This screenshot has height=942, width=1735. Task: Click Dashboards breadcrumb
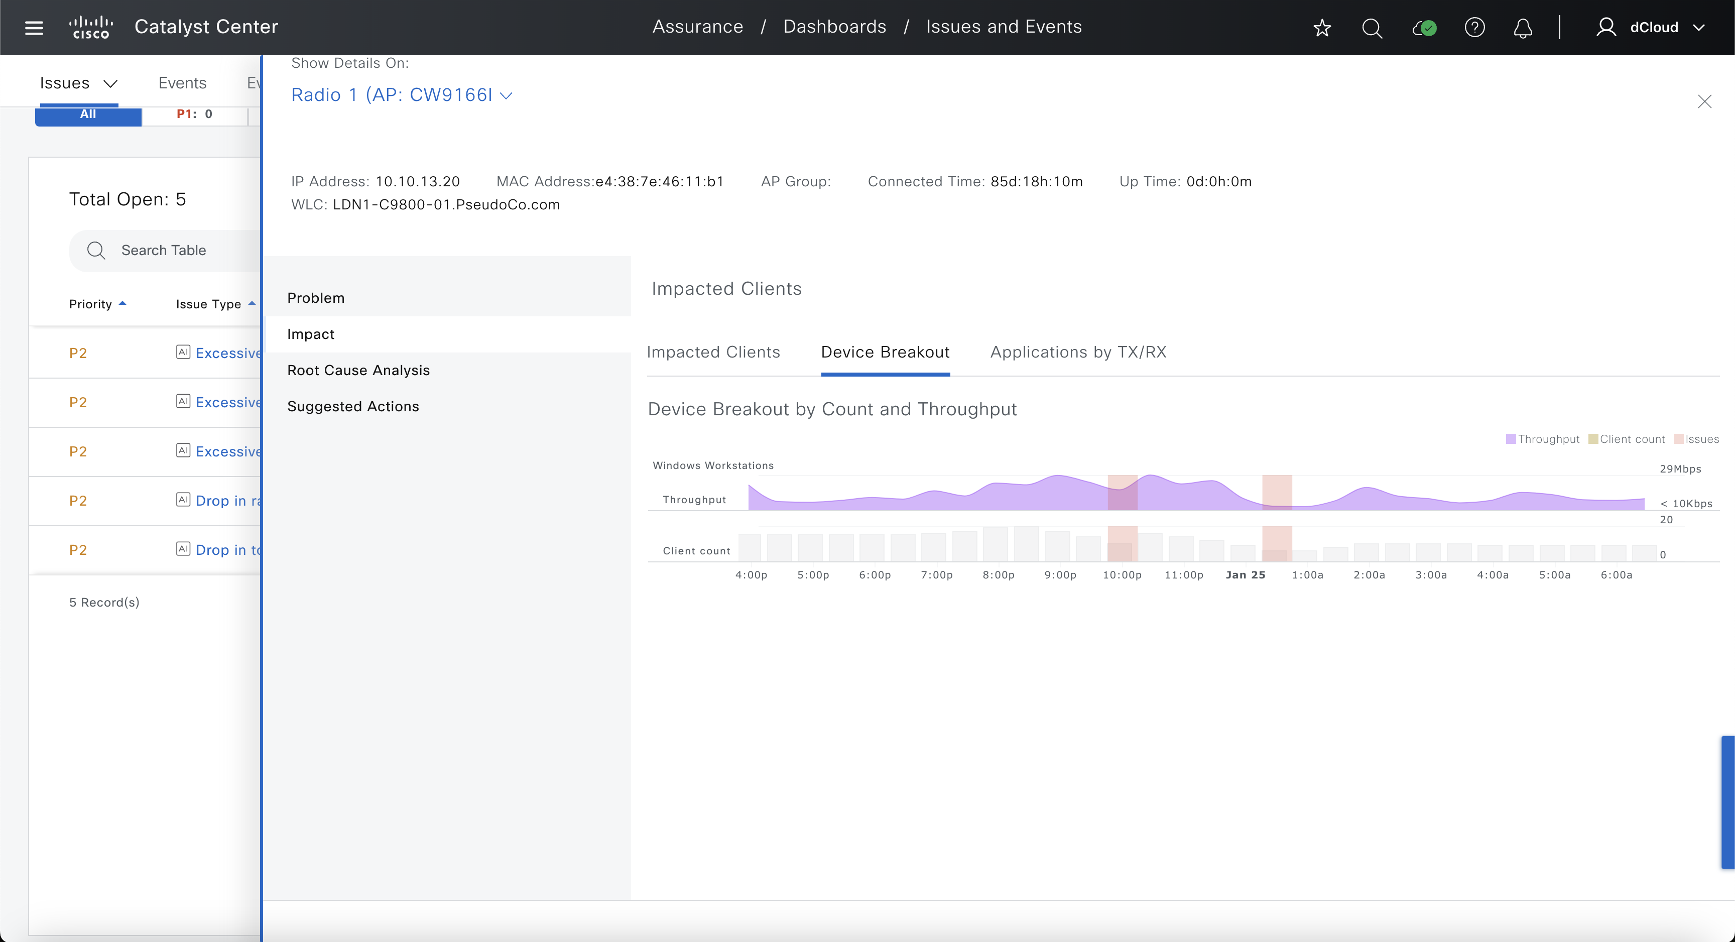coord(834,27)
